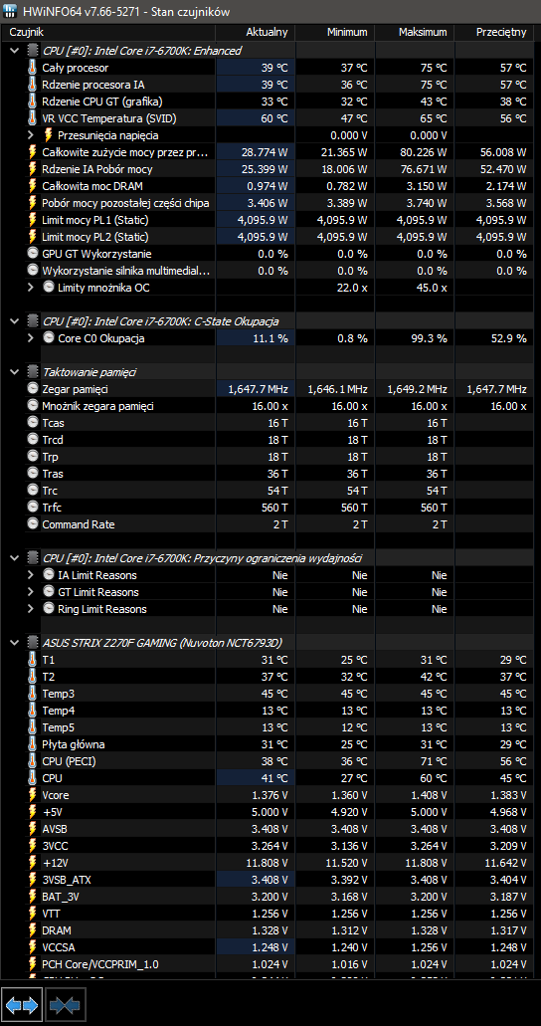Click the left-right arrows expand button

[x=22, y=1004]
